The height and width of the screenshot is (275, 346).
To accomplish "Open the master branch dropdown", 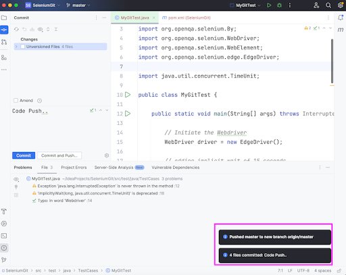I will click(x=78, y=5).
